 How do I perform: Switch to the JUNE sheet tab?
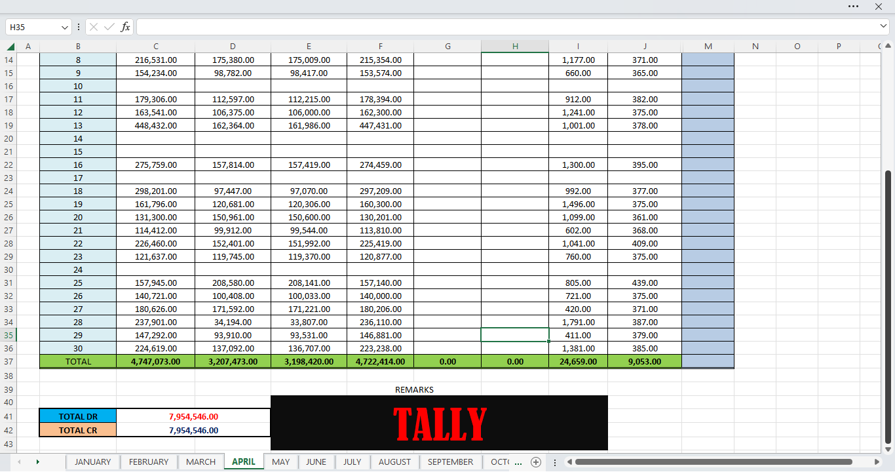[x=316, y=462]
